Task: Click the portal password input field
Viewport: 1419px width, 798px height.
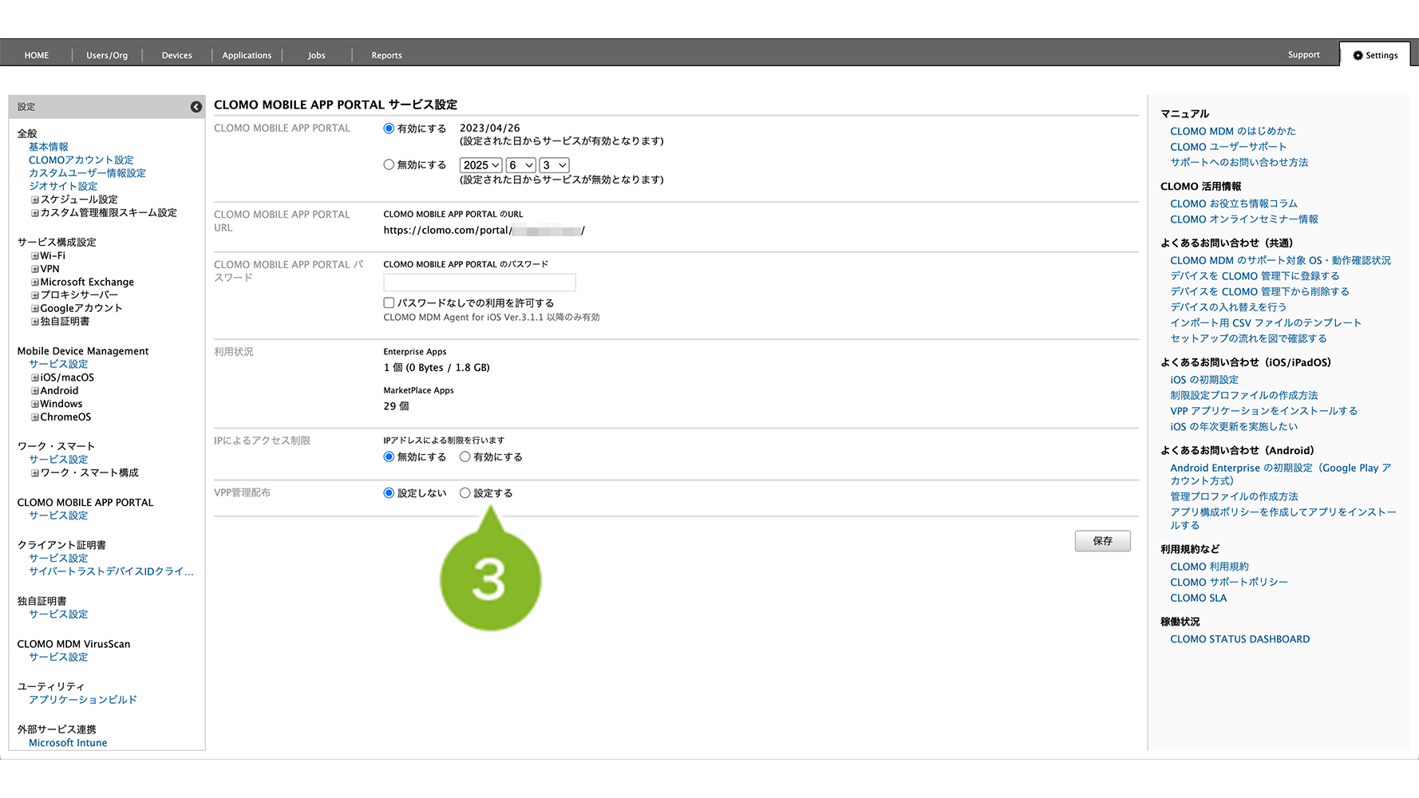Action: pos(480,282)
